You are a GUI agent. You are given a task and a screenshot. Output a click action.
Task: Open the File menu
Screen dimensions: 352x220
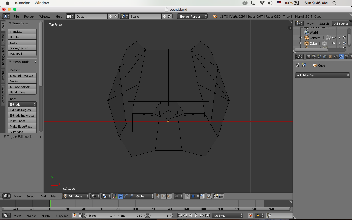(x=16, y=16)
